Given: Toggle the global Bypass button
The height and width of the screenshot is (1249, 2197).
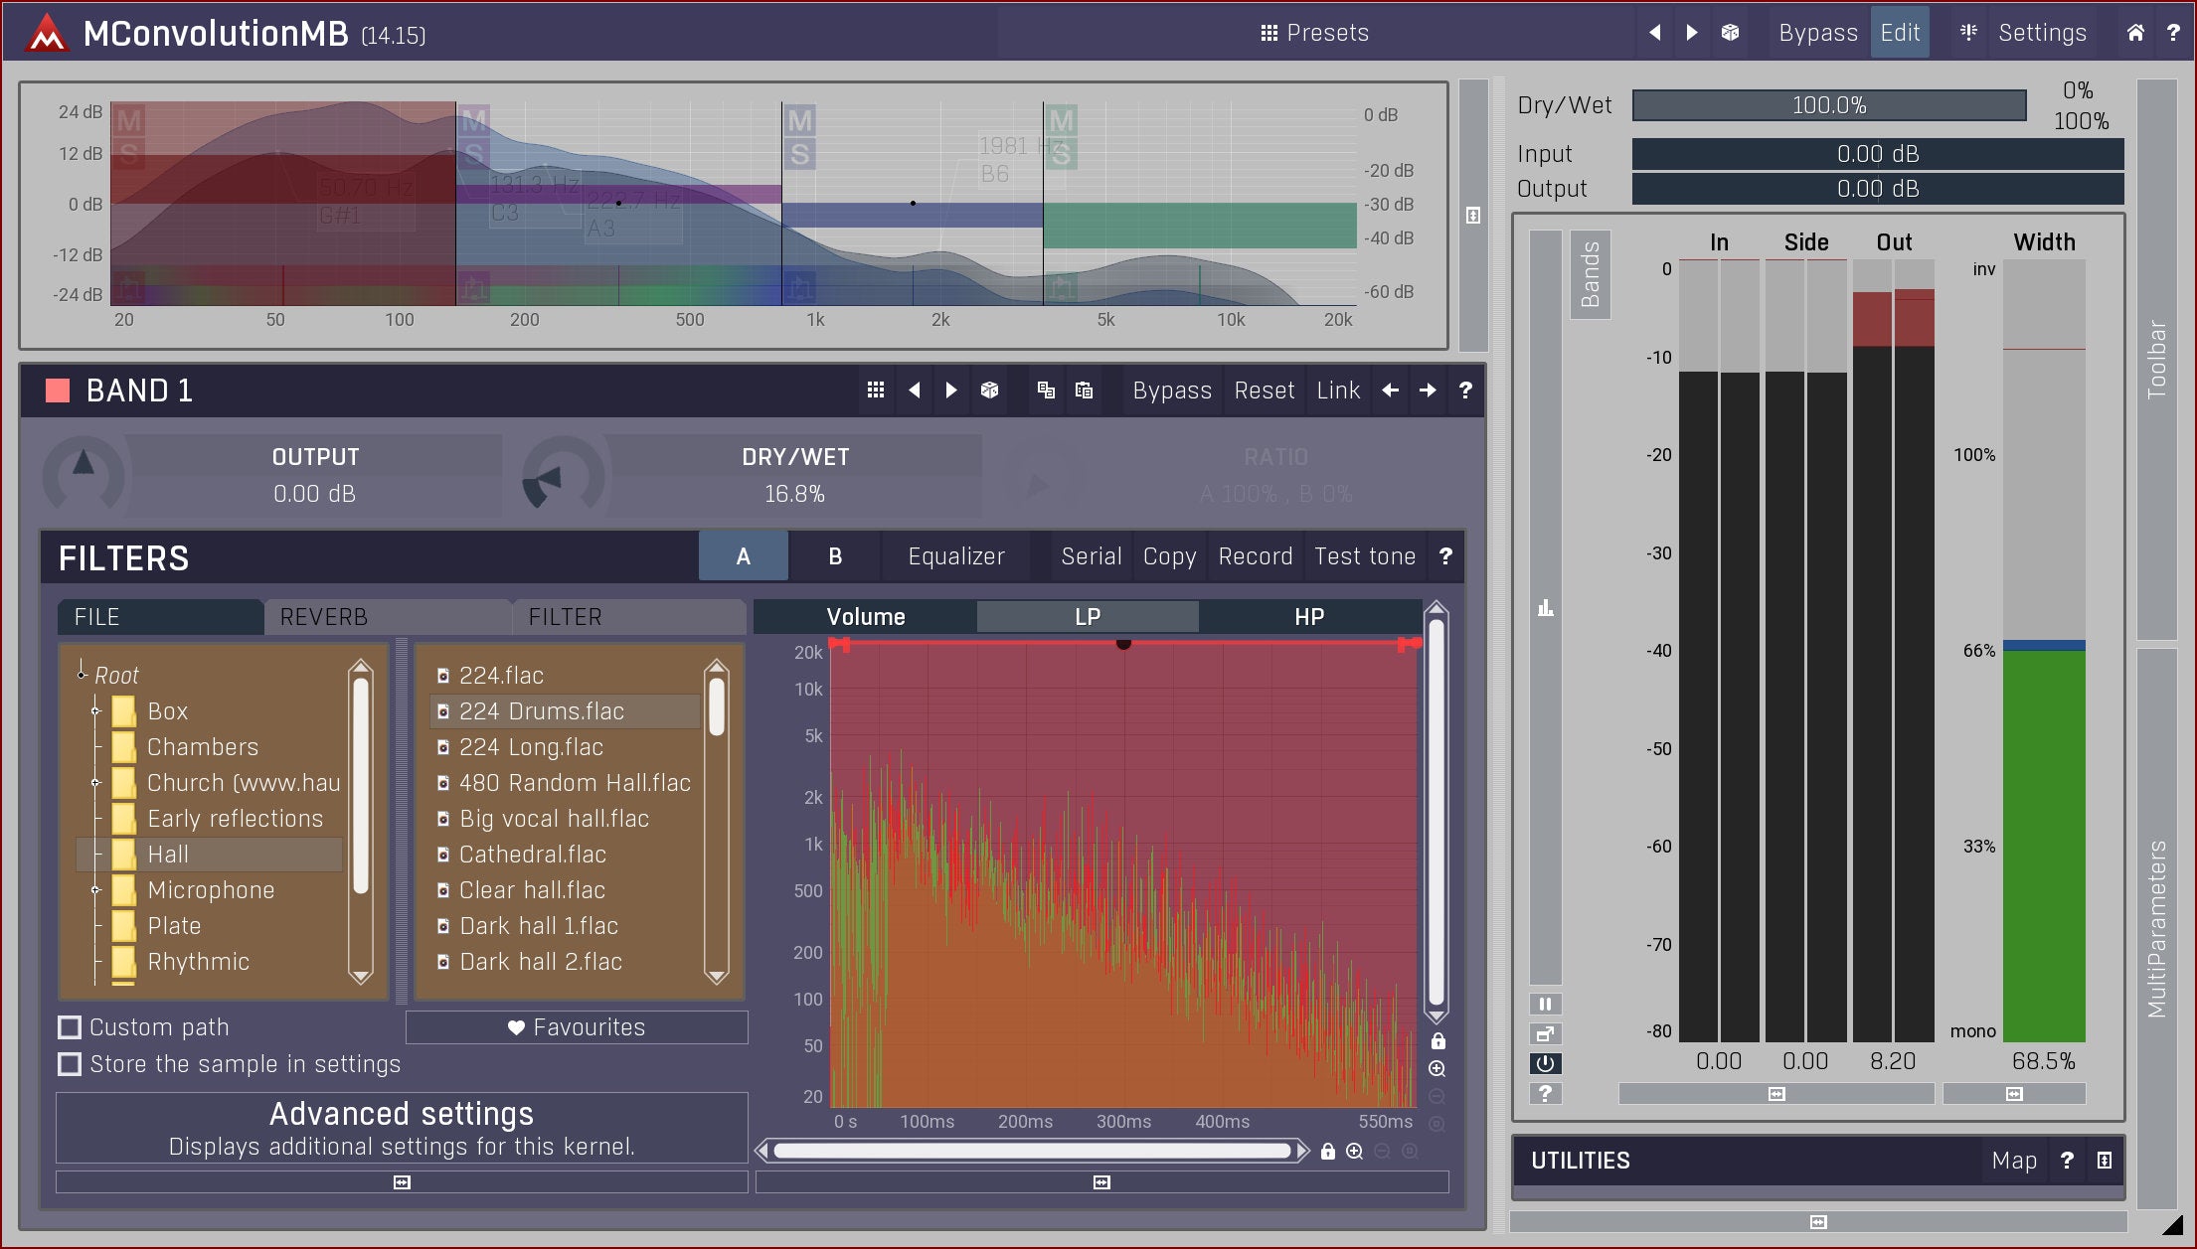Looking at the screenshot, I should (1817, 33).
